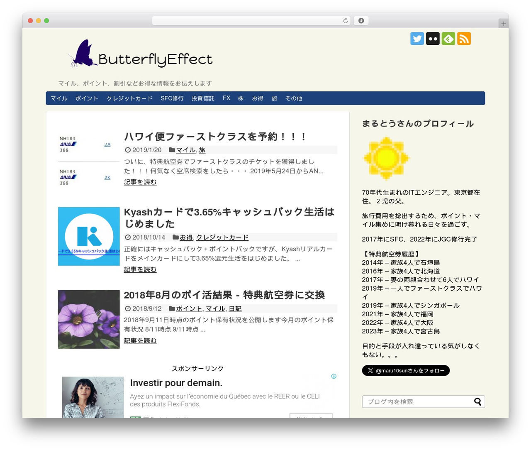This screenshot has height=450, width=531.
Task: Click the ANA flight thumbnail image
Action: point(89,161)
